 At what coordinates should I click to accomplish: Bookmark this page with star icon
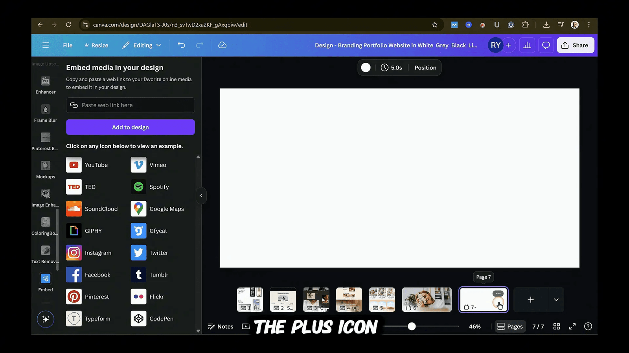coord(435,25)
